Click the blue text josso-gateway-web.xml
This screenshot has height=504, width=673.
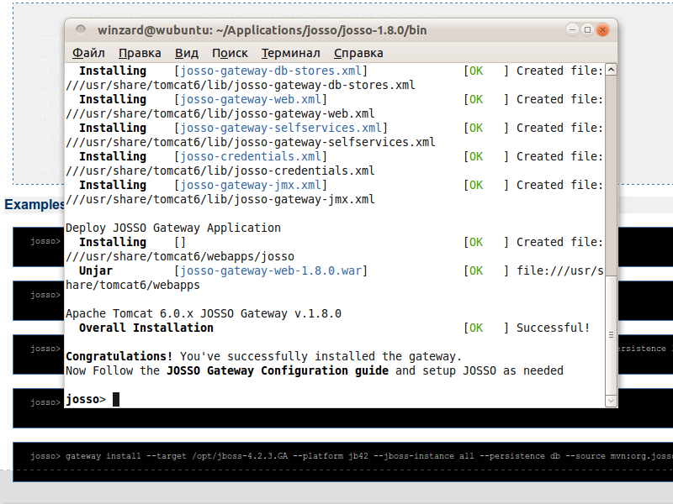click(x=251, y=99)
